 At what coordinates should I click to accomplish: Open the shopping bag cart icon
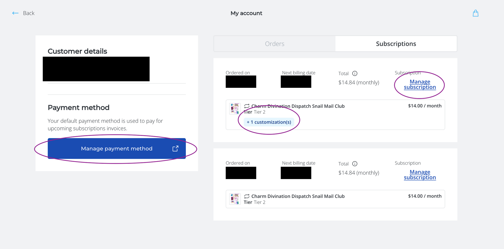[475, 13]
